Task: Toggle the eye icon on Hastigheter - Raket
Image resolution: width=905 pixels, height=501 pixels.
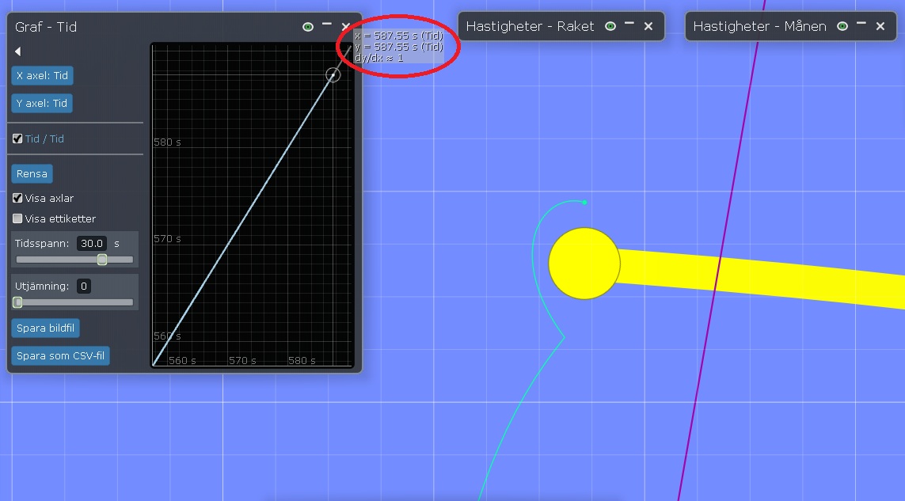Action: [610, 26]
